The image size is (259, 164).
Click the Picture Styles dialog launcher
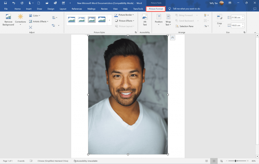pyautogui.click(x=136, y=32)
